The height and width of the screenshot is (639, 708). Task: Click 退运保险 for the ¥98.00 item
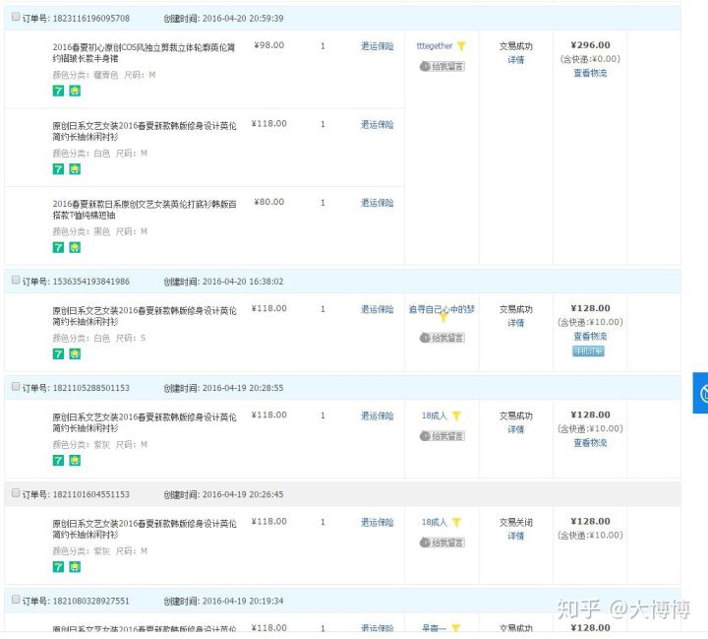pyautogui.click(x=377, y=46)
